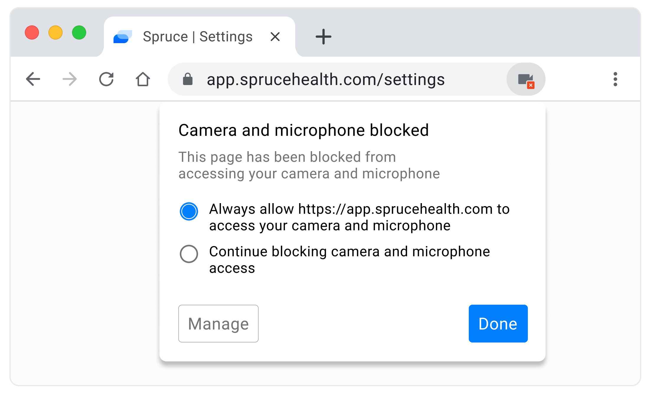Image resolution: width=653 pixels, height=398 pixels.
Task: Click the blue Done button
Action: coord(498,324)
